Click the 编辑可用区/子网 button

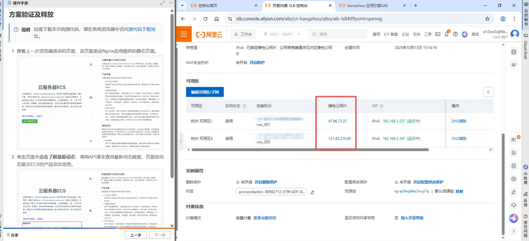(x=205, y=92)
